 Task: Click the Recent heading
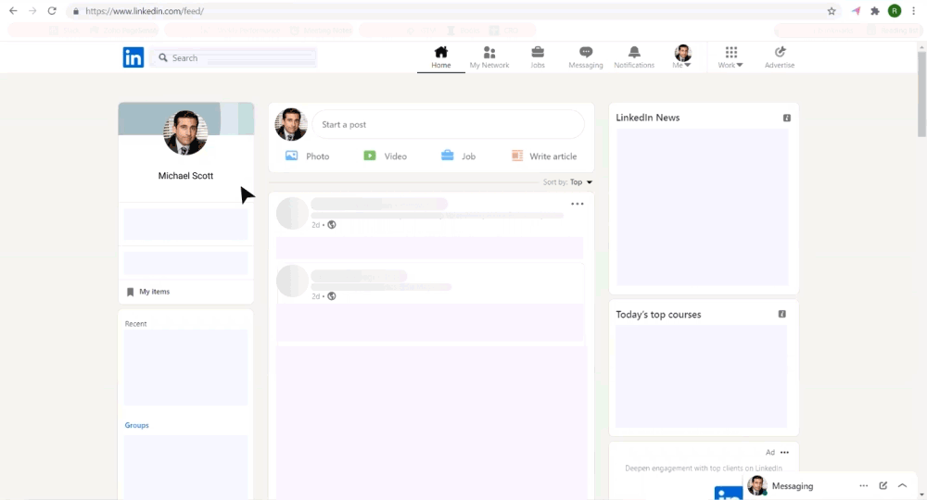click(x=135, y=323)
